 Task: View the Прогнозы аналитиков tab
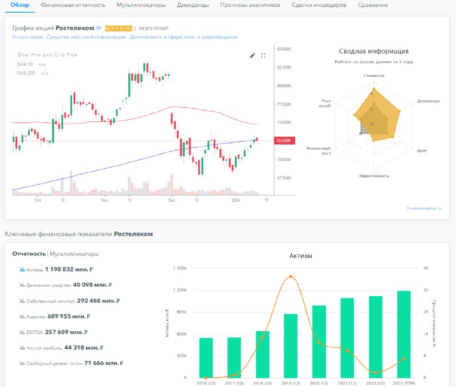pyautogui.click(x=250, y=5)
